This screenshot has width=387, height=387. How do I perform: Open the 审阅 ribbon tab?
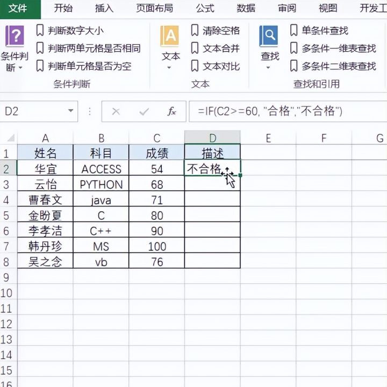click(x=287, y=9)
